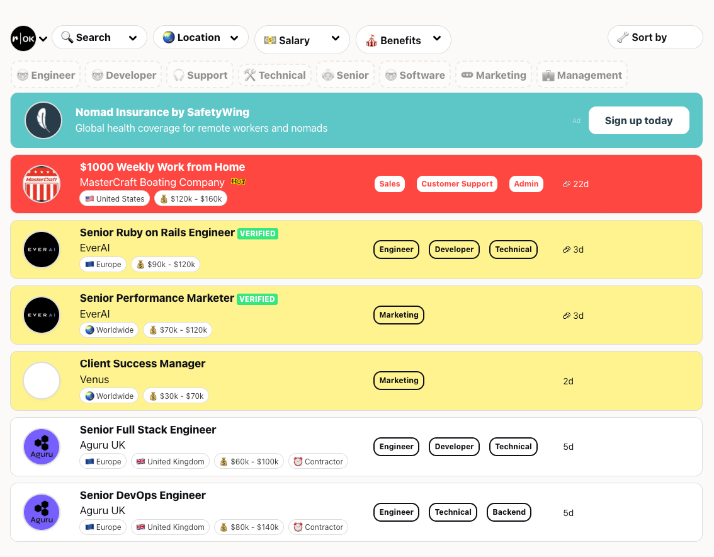The height and width of the screenshot is (557, 714).
Task: Expand the Location filter dropdown
Action: pos(201,37)
